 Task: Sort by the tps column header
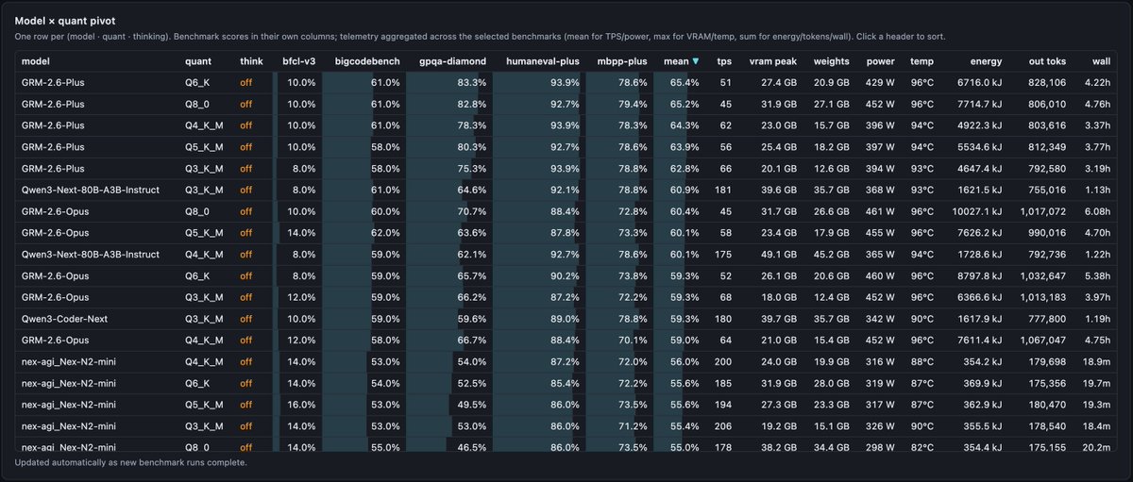(724, 61)
